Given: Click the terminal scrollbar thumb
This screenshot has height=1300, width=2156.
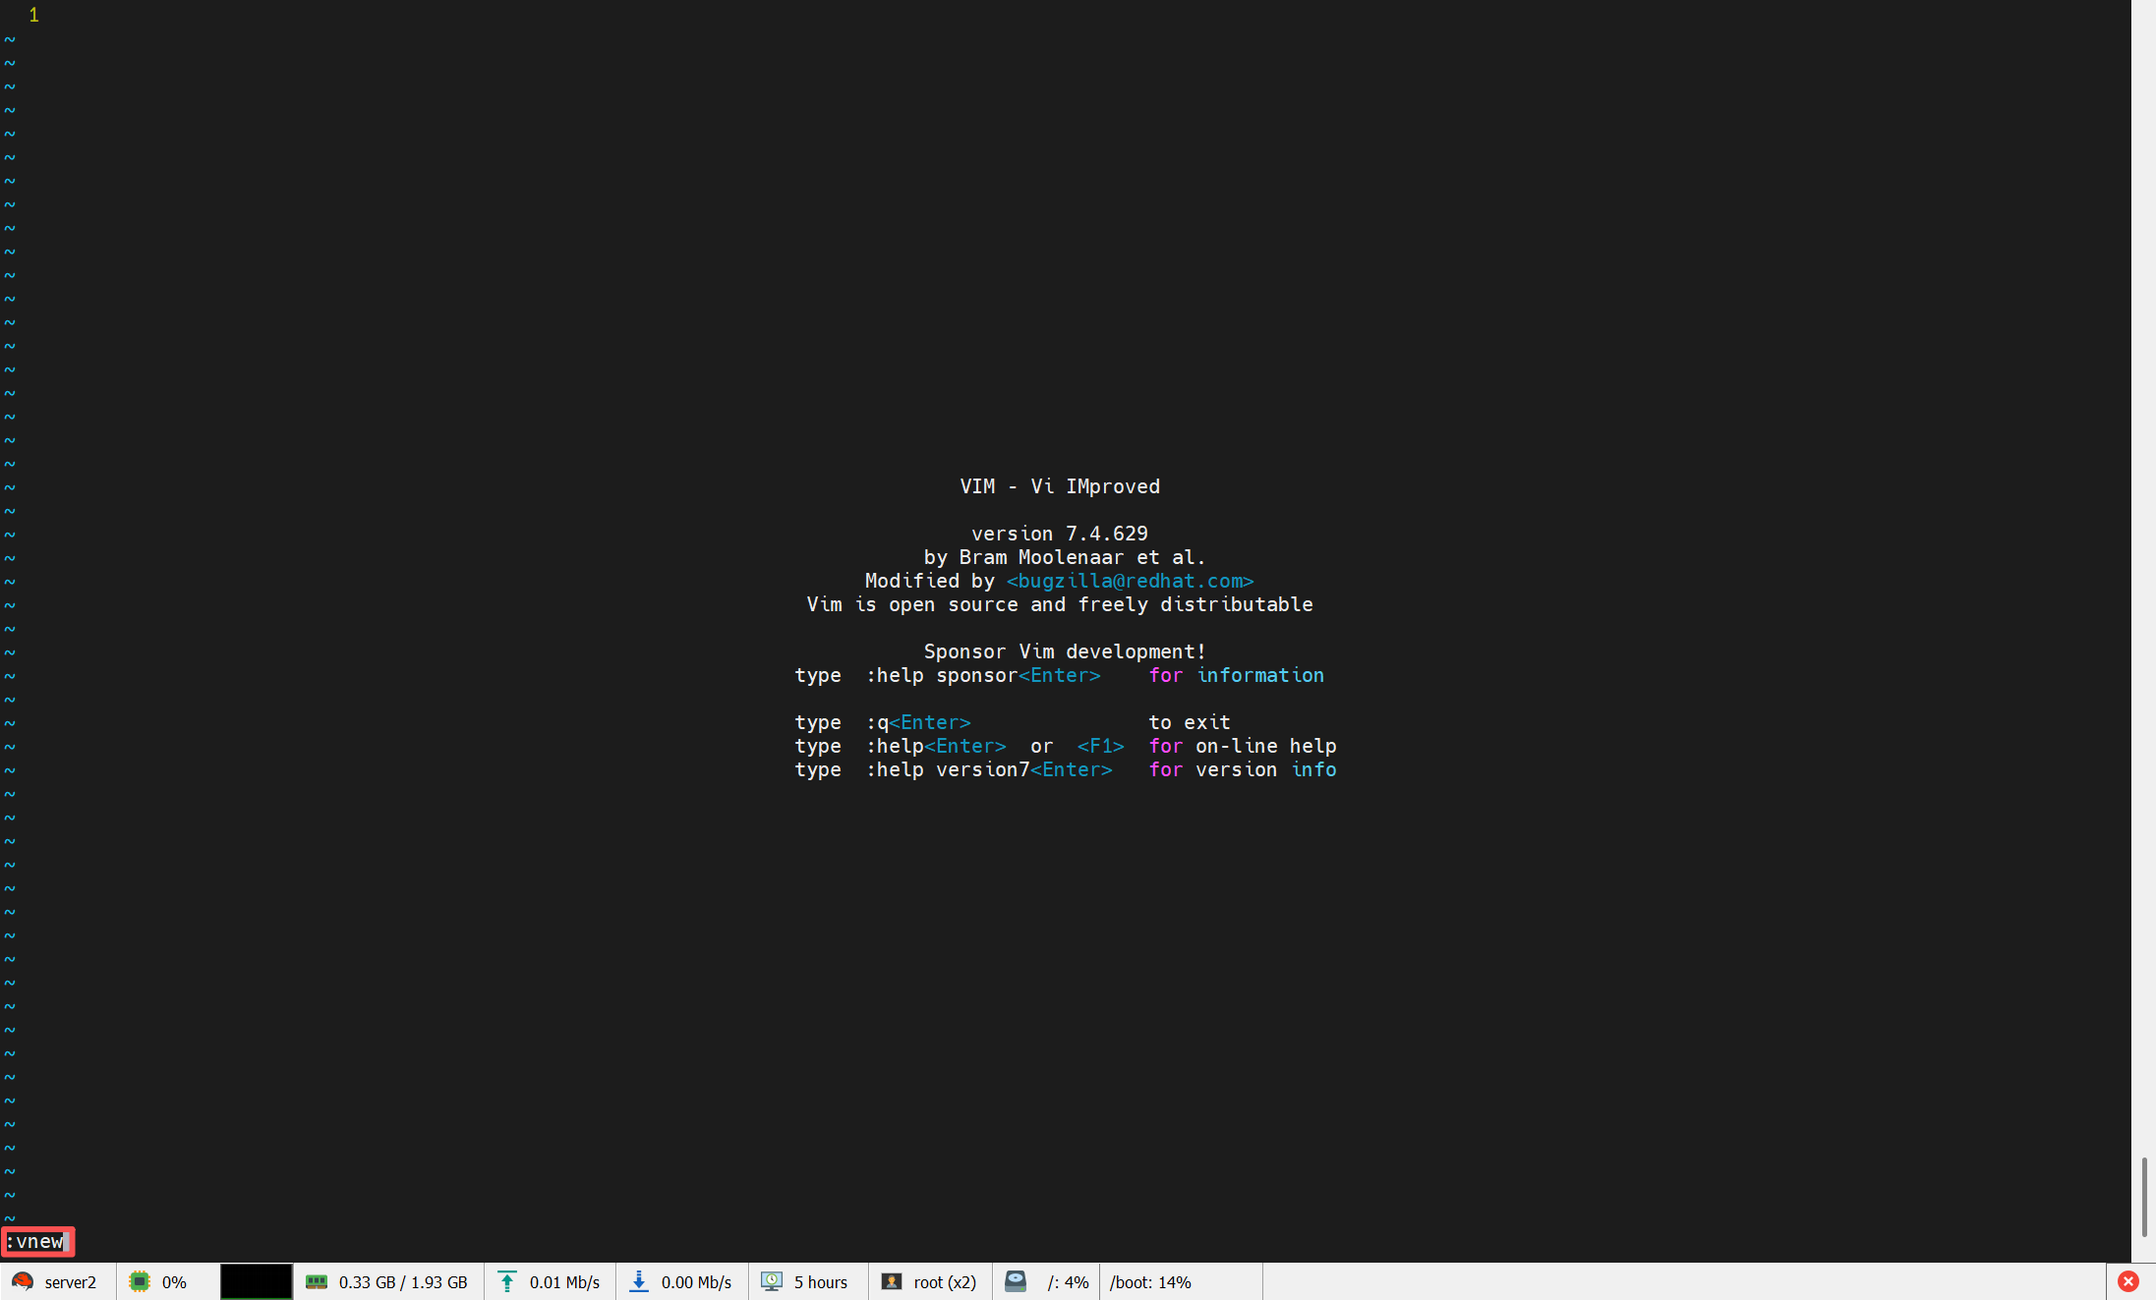Looking at the screenshot, I should [2144, 1197].
